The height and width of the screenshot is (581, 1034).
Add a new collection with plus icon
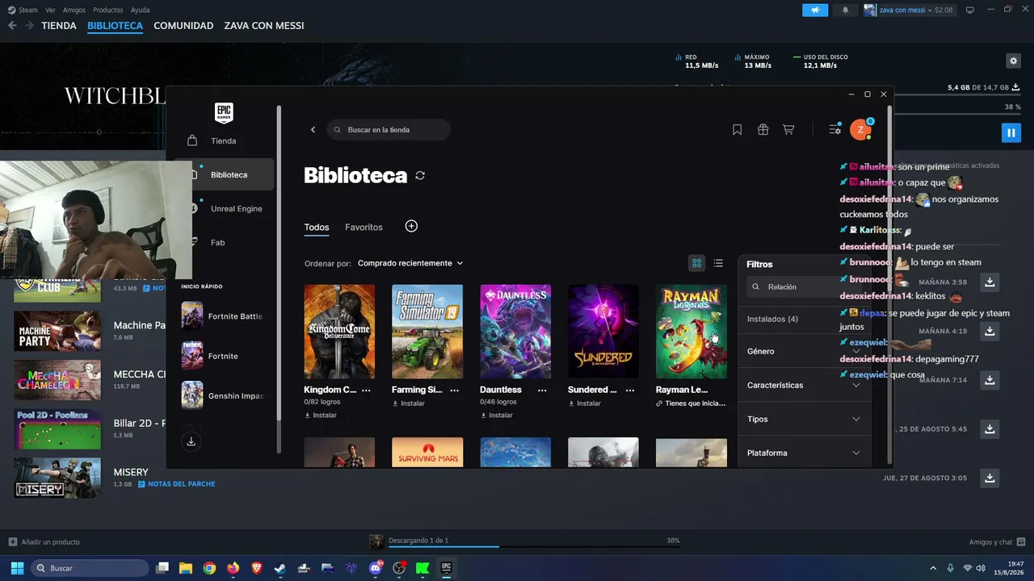(x=411, y=227)
